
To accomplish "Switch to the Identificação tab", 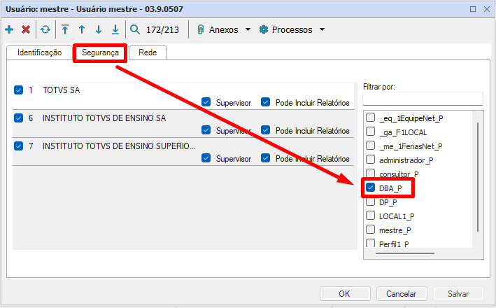I will click(40, 52).
